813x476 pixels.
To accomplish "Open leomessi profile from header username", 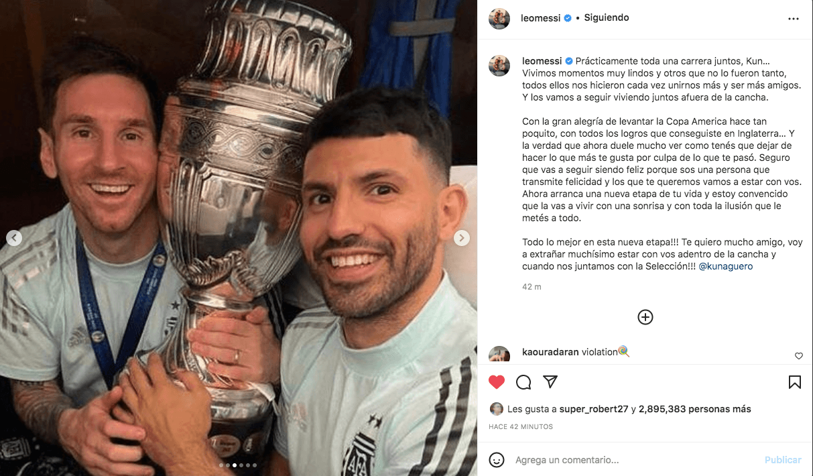I will 542,18.
